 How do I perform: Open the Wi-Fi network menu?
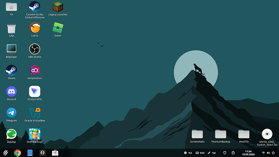click(x=264, y=153)
